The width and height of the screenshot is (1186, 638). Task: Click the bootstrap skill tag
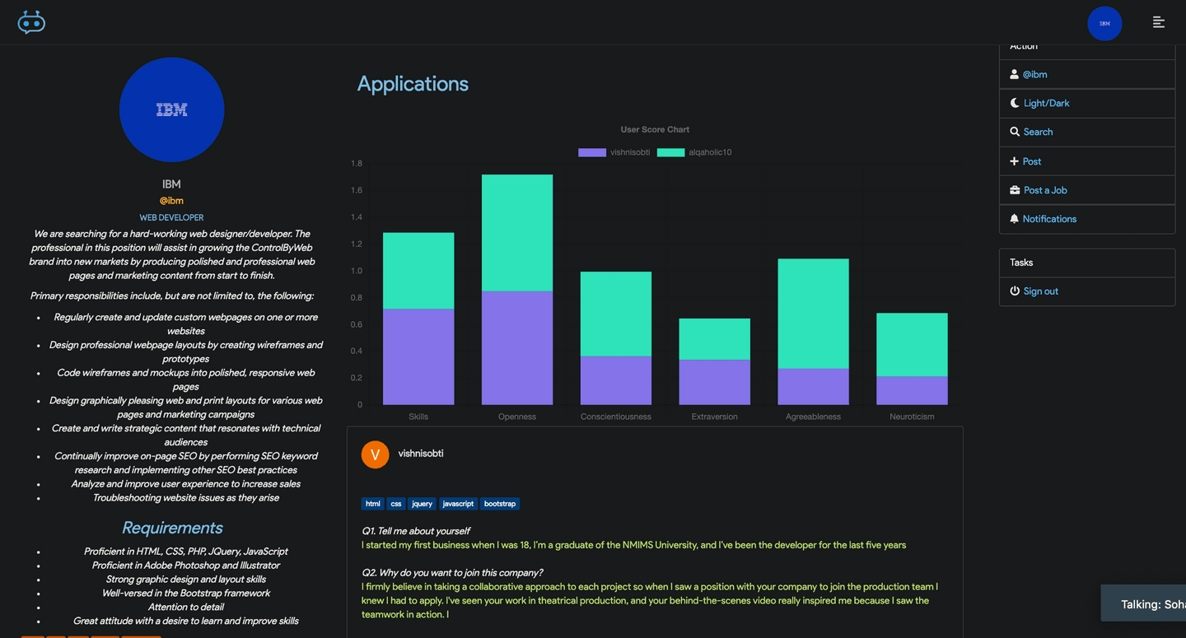point(500,504)
